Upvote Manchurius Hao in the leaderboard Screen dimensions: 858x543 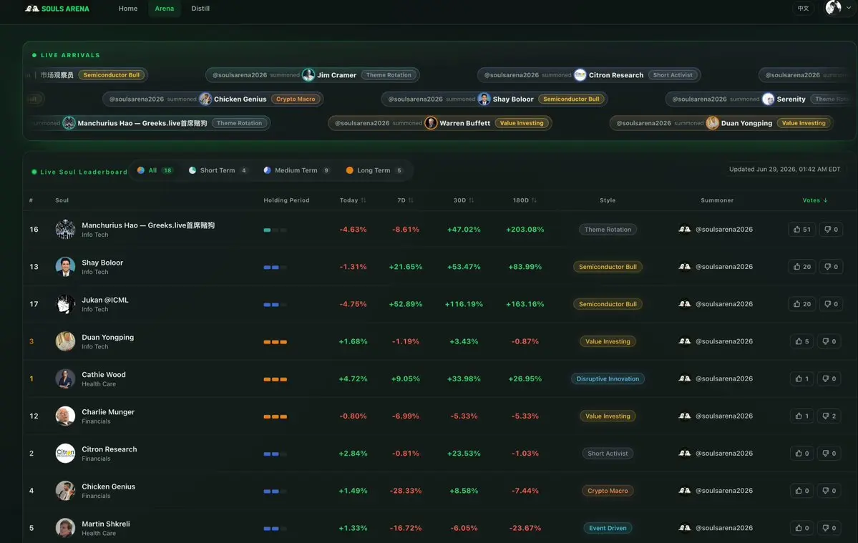point(801,230)
